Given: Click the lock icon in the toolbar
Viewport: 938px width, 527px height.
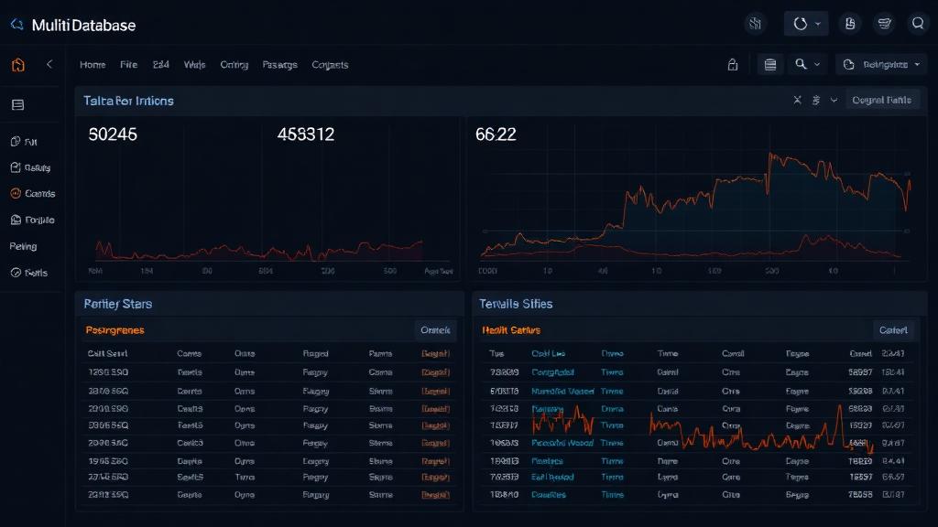Looking at the screenshot, I should [735, 64].
